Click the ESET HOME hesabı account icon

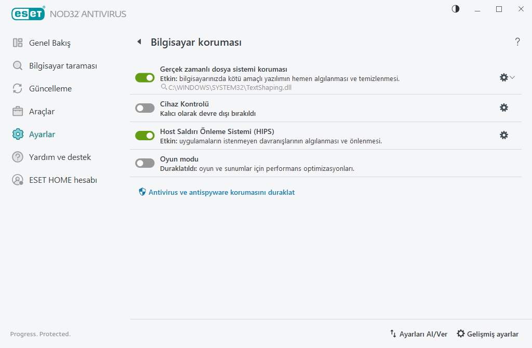point(18,180)
